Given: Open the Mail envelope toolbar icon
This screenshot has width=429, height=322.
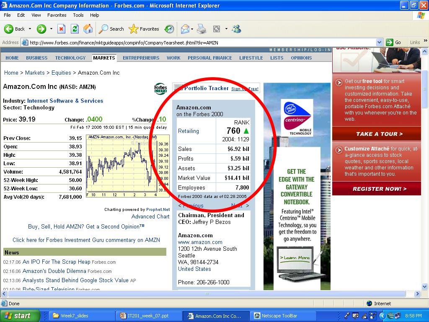Looking at the screenshot, I should click(x=185, y=29).
